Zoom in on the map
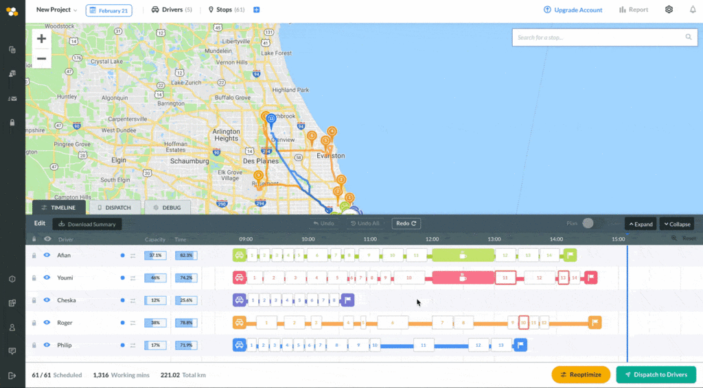Screen dimensions: 703x388 click(41, 39)
